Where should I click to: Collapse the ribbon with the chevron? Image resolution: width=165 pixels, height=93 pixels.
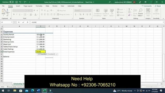(x=163, y=18)
